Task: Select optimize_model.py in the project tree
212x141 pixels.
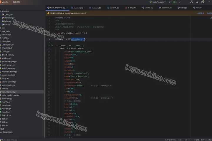Action: tap(9, 72)
